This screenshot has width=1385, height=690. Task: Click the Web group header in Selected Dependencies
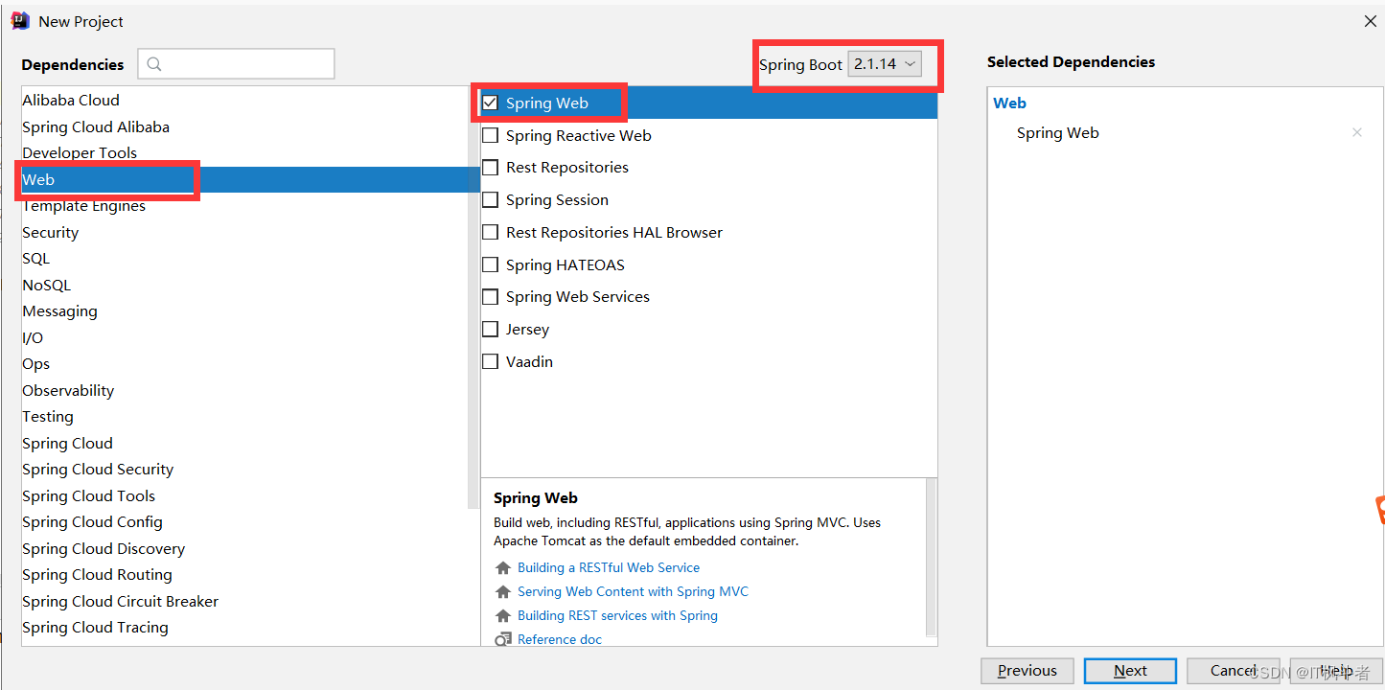click(x=1009, y=103)
